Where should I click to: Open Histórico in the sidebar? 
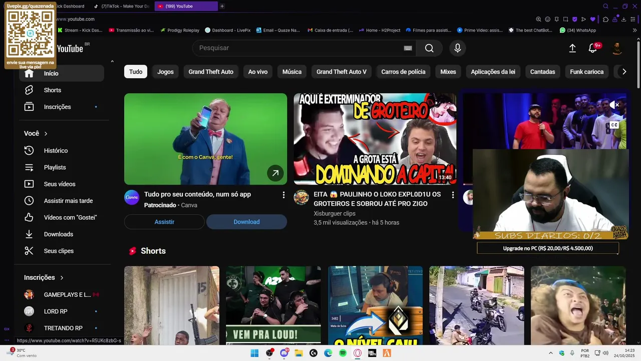[x=62, y=150]
